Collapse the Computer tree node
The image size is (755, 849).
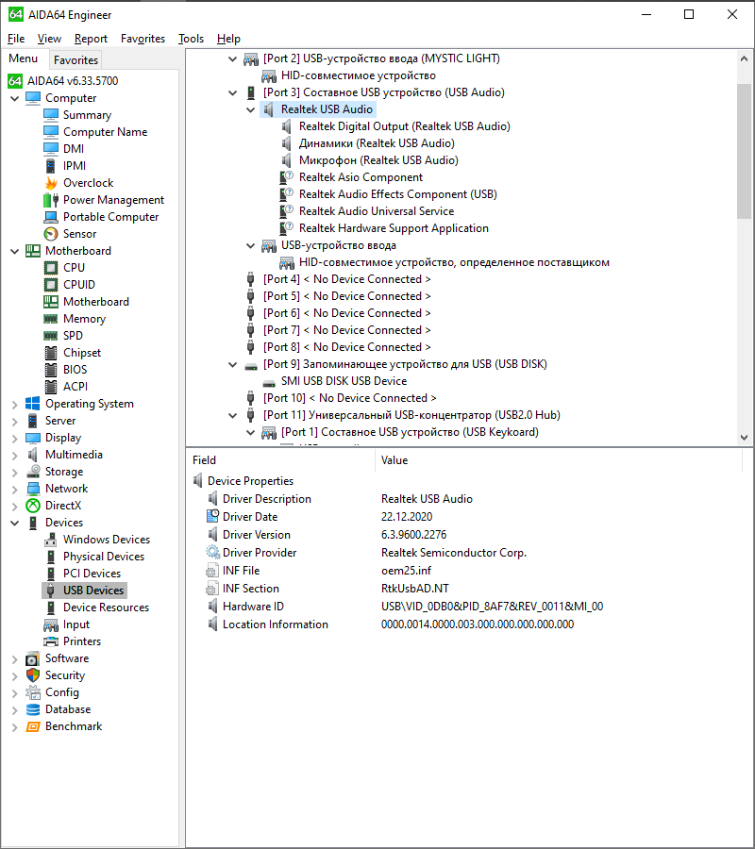pos(14,98)
